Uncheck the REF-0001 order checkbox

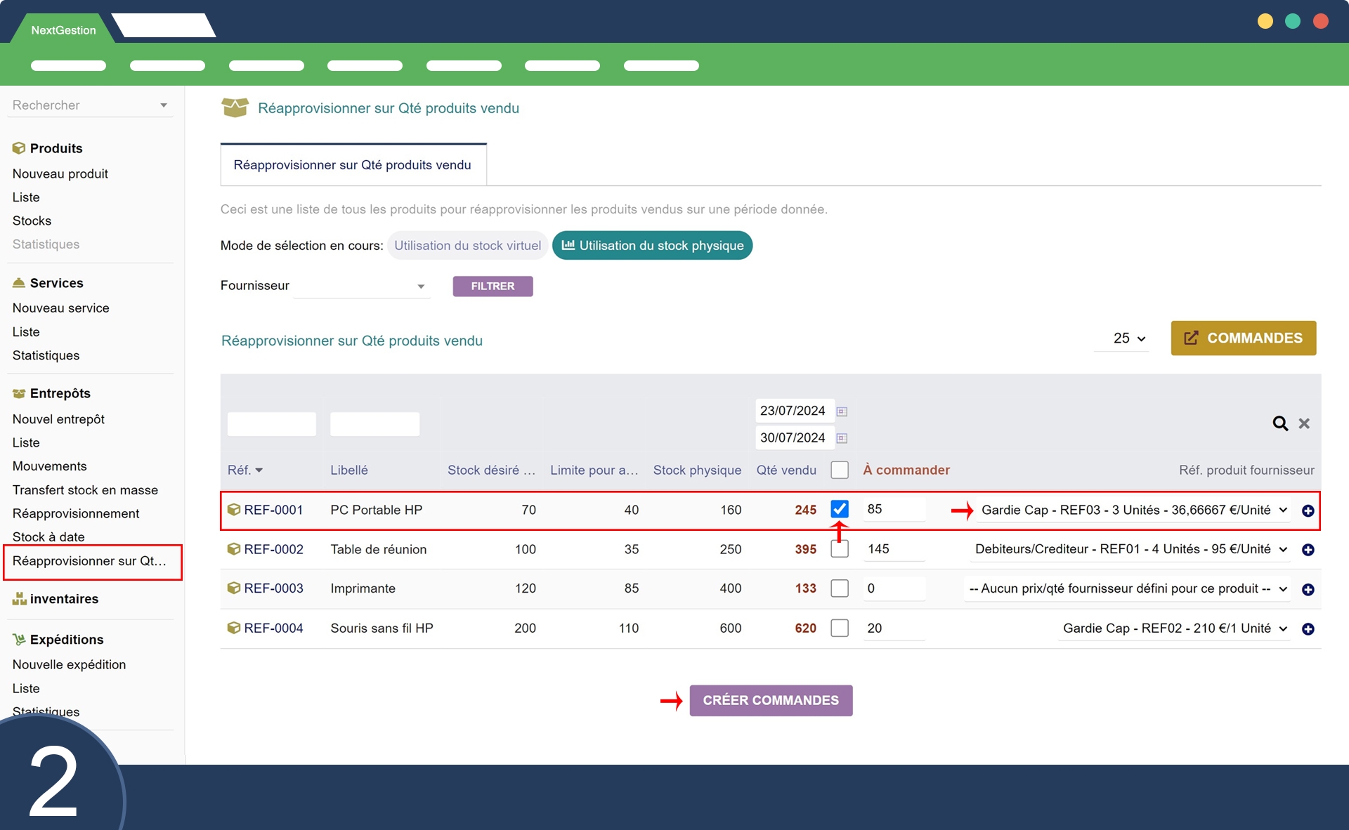point(839,509)
